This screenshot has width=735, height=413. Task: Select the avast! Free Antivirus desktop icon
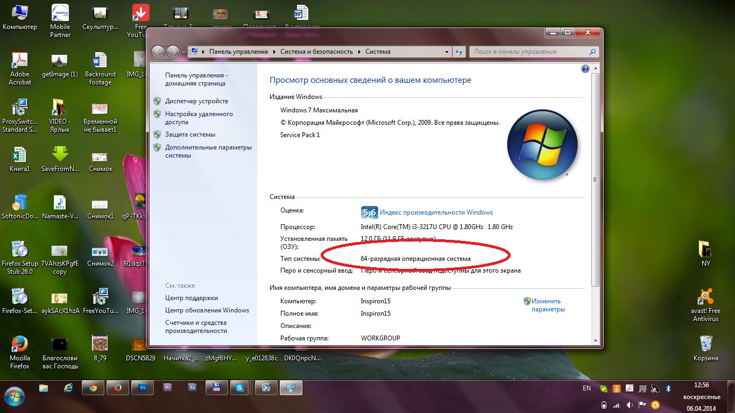[x=705, y=304]
